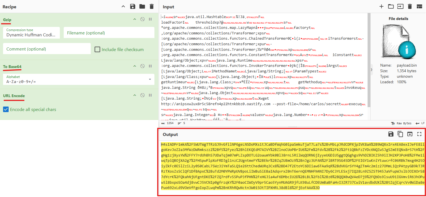The image size is (426, 197).
Task: Click the To Base64 operation title
Action: coord(12,67)
